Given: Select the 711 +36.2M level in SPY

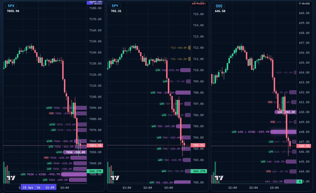Looking at the screenshot, I should (179, 59).
